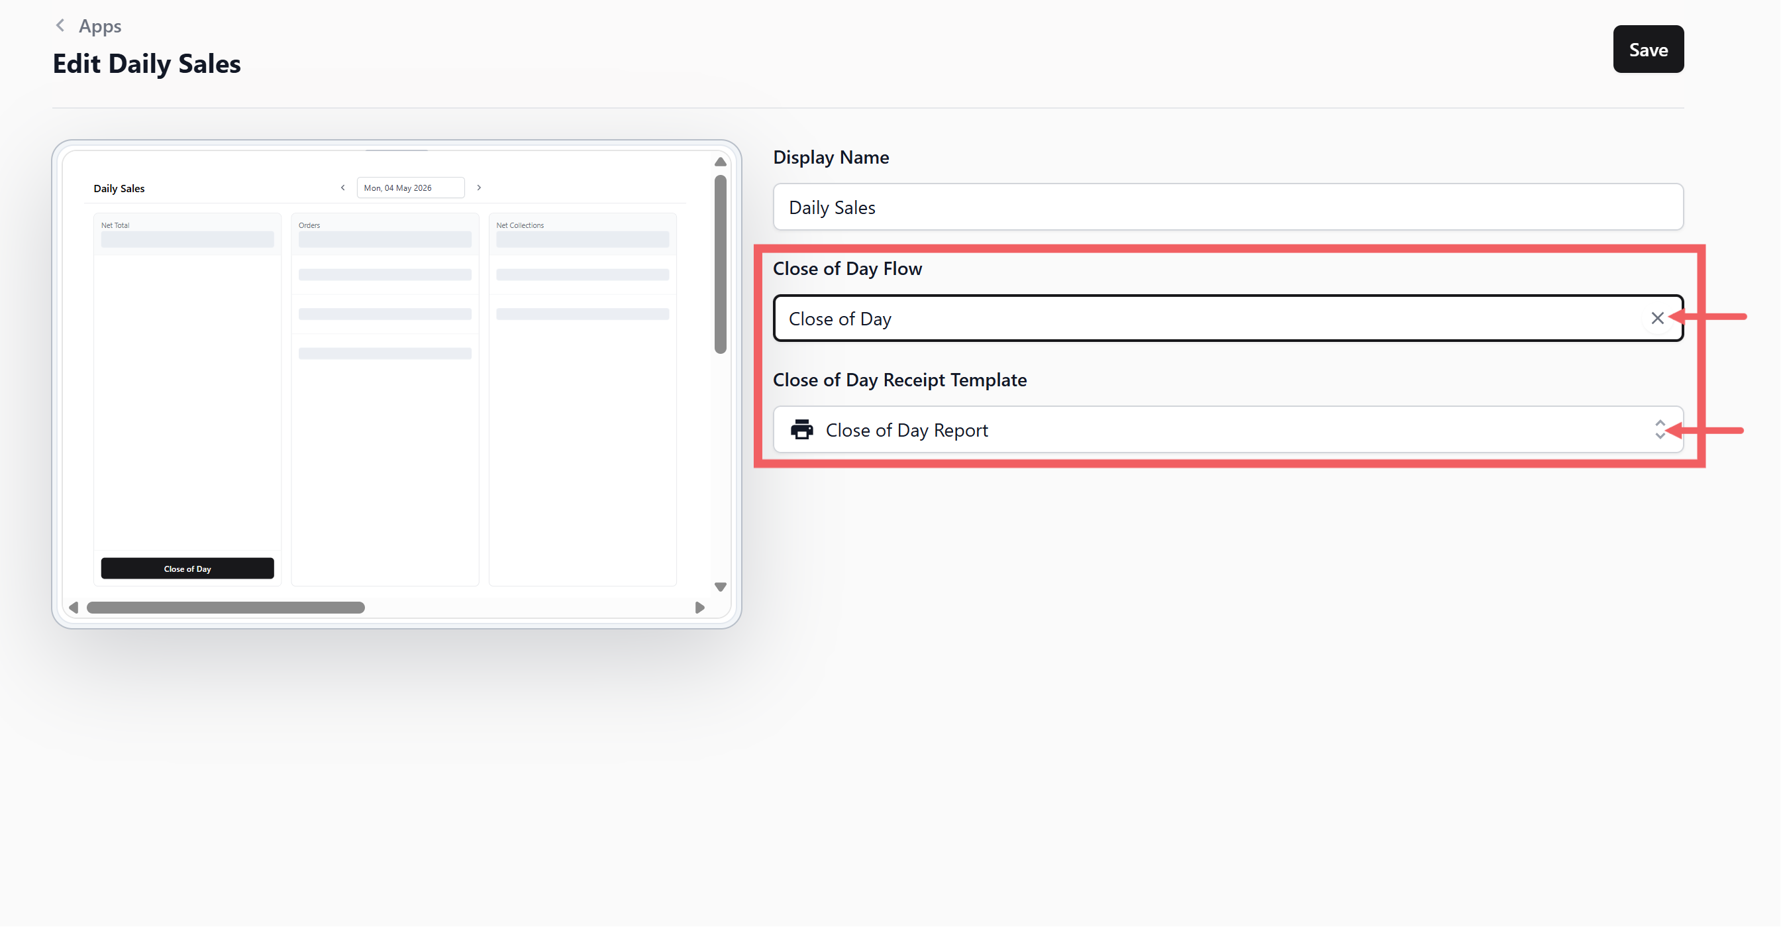This screenshot has width=1781, height=927.
Task: Open the Close of Day Receipt Template dropdown
Action: [1227, 429]
